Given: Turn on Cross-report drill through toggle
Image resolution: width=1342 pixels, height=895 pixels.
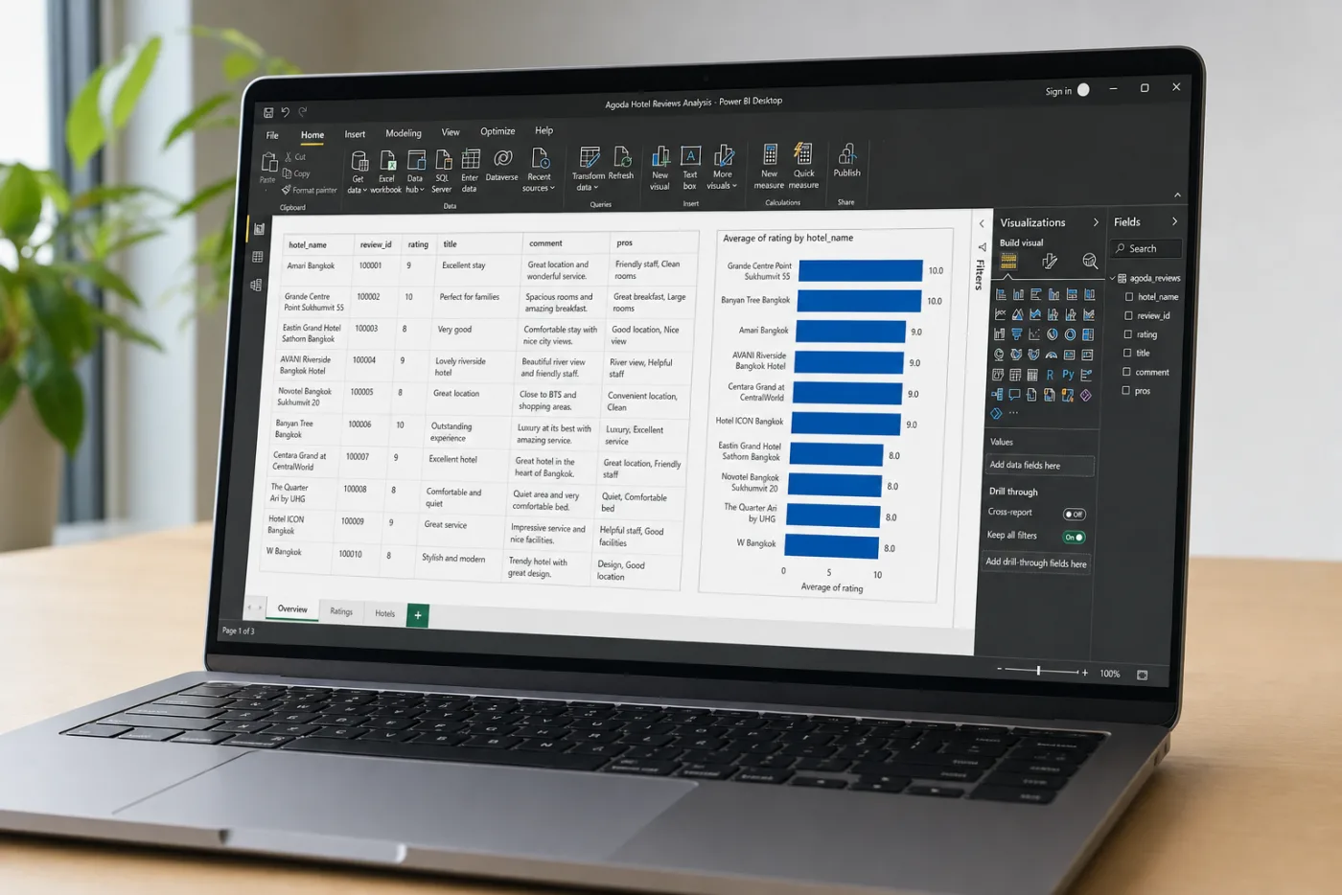Looking at the screenshot, I should [1075, 515].
